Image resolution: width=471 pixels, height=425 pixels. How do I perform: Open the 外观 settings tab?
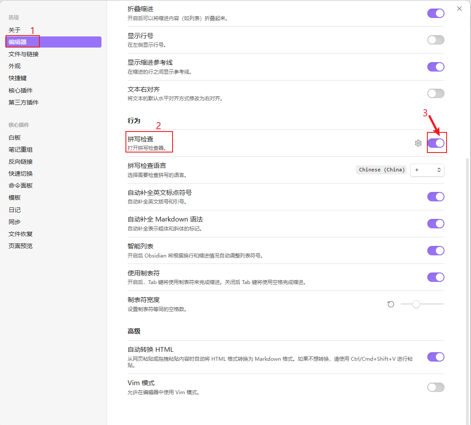point(15,66)
